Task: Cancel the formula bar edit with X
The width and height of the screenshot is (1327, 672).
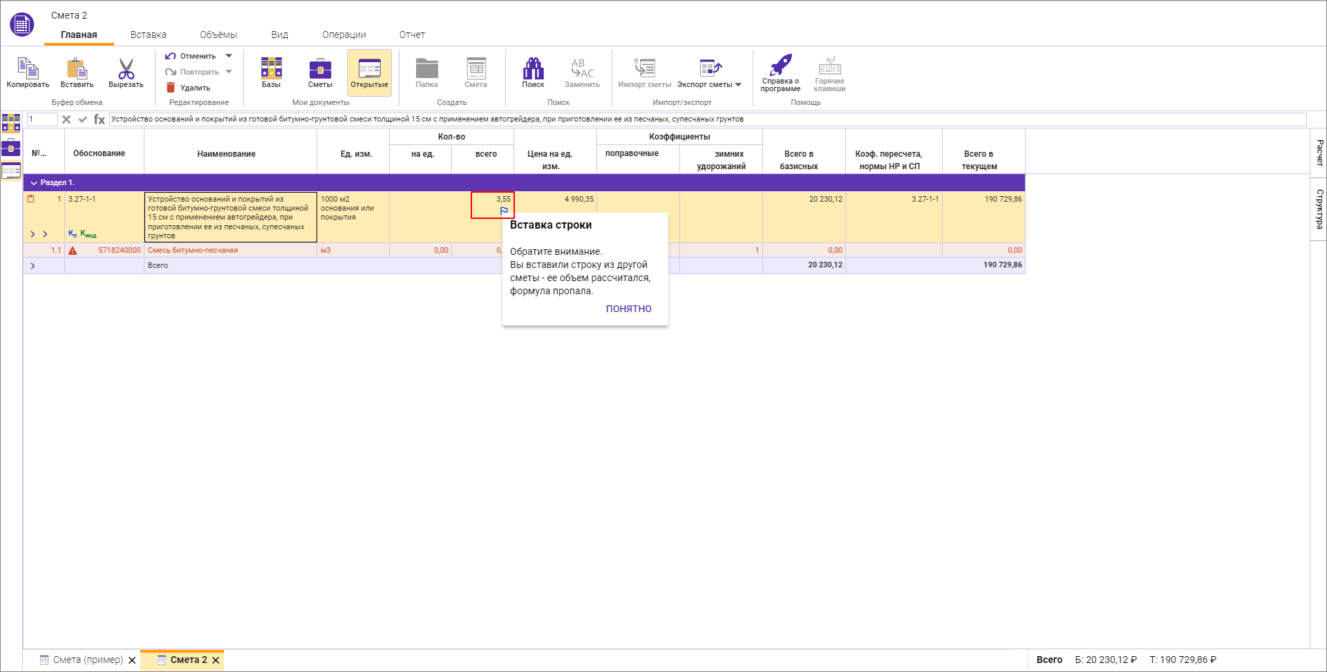Action: 66,119
